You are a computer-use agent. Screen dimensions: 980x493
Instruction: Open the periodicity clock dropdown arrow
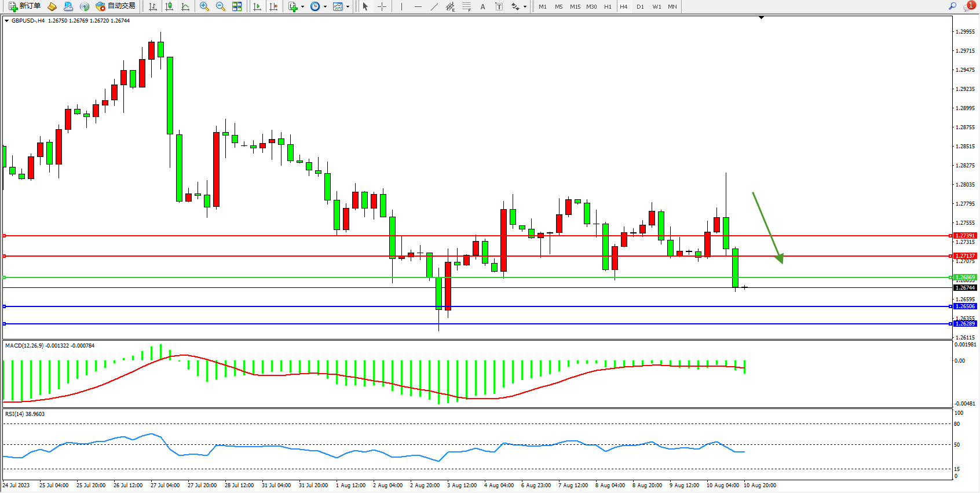pyautogui.click(x=325, y=7)
